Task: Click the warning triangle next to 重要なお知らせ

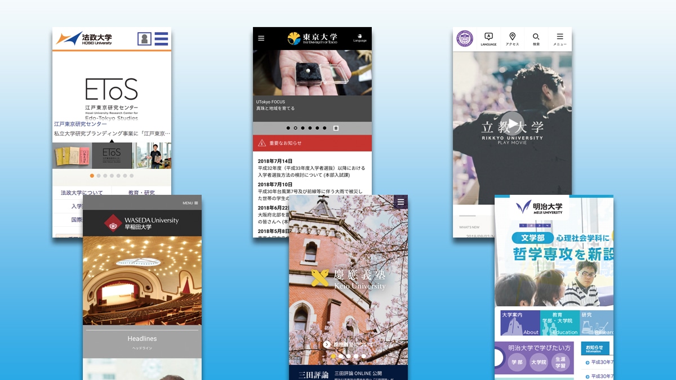Action: coord(262,143)
